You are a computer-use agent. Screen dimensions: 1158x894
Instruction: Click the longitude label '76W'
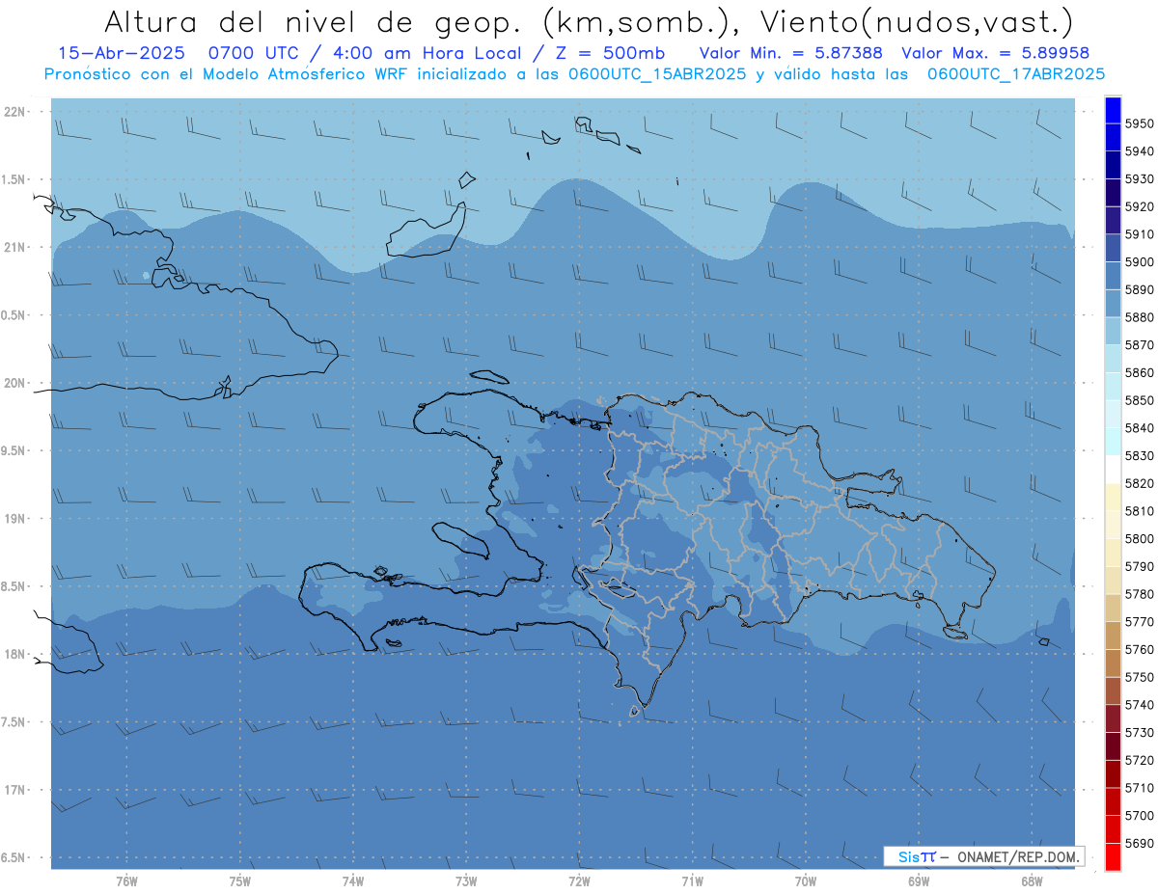pos(126,880)
